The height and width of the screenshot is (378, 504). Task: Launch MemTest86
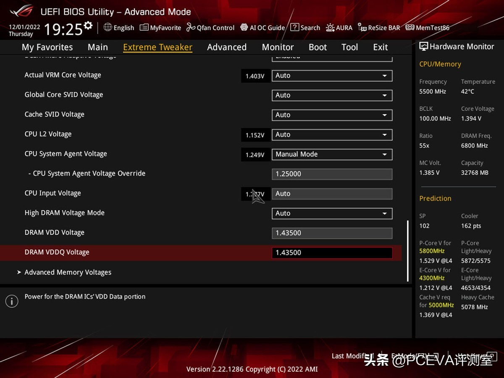(x=427, y=28)
